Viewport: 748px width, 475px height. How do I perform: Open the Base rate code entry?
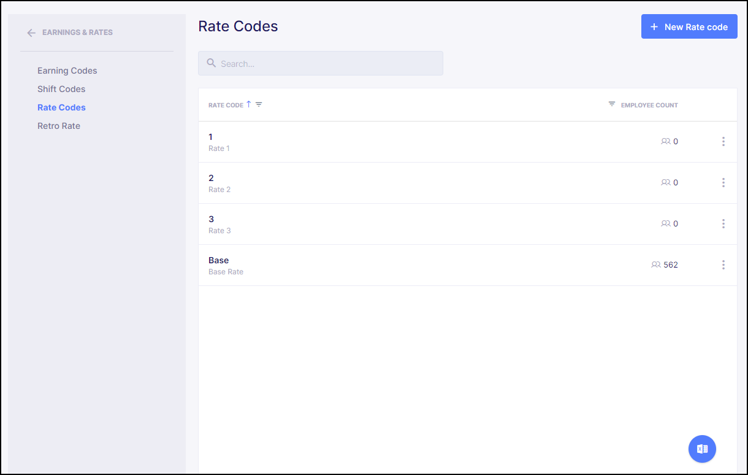point(218,260)
